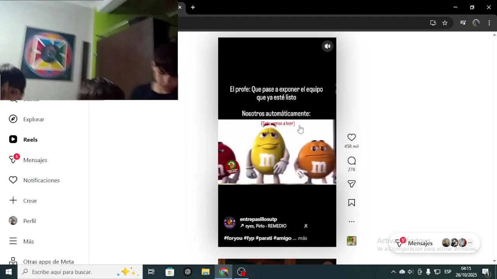
Task: Show hidden tray icons chevron
Action: coord(393,272)
